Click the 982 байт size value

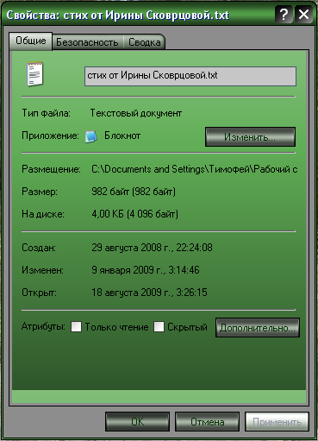[134, 192]
